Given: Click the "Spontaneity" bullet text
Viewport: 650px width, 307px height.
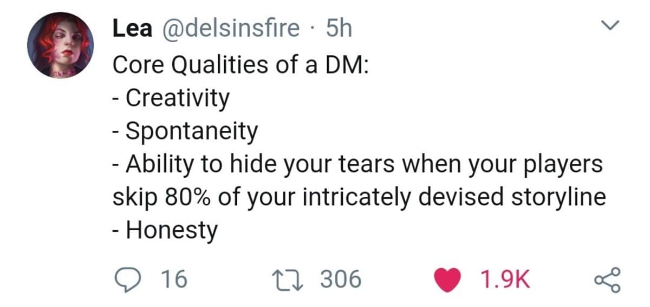Looking at the screenshot, I should 192,131.
